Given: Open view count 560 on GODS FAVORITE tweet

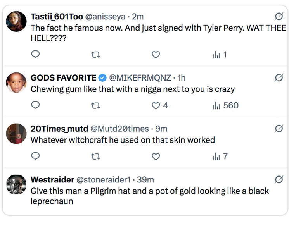Looking at the screenshot, I should [225, 105].
